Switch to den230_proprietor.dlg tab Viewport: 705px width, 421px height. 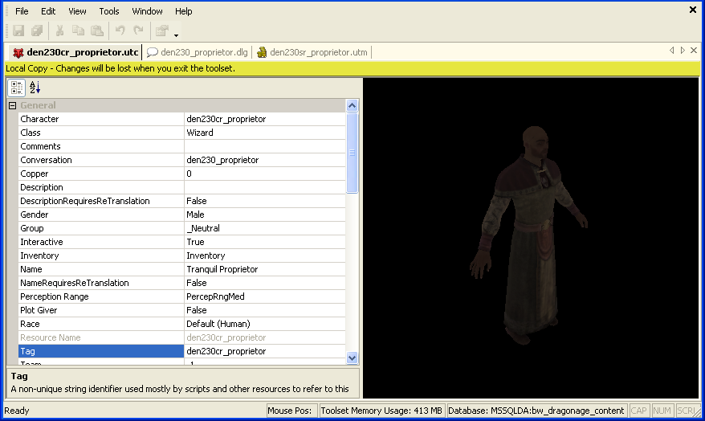click(203, 52)
